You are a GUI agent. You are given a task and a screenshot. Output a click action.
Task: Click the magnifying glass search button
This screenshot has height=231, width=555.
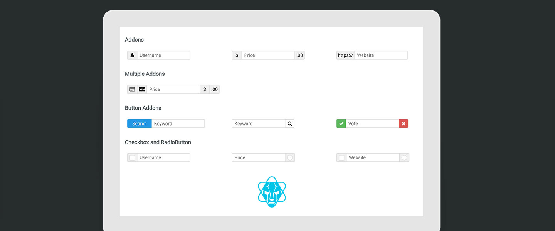(x=290, y=124)
